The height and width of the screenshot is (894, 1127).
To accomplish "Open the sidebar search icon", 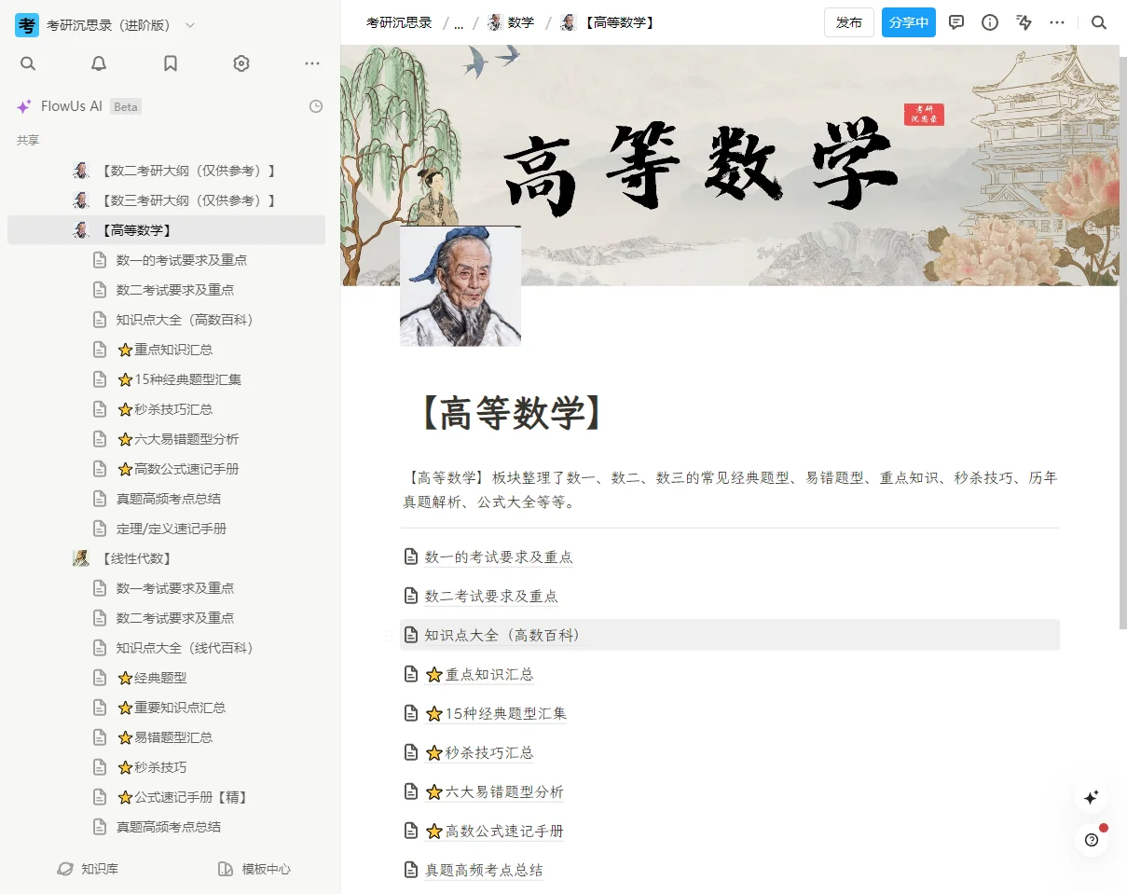I will point(28,63).
